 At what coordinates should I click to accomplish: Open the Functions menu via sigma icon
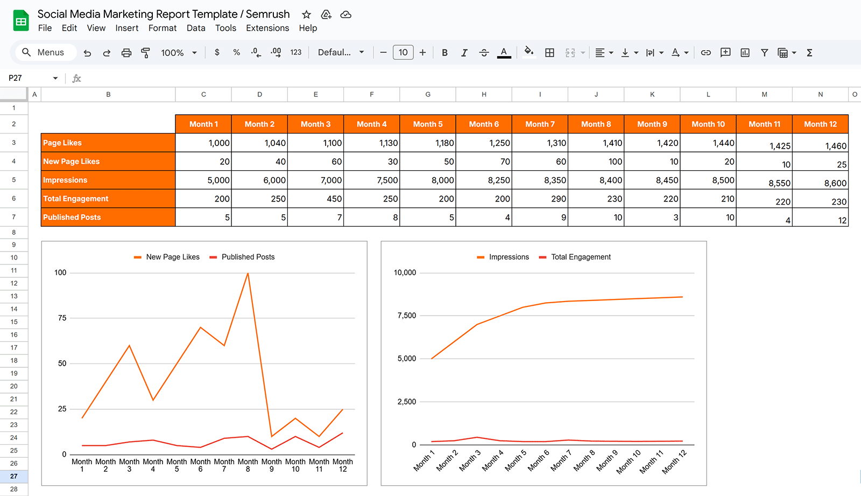click(x=809, y=52)
